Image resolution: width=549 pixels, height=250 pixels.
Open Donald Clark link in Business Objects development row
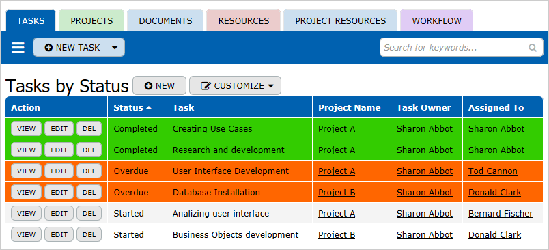coord(495,234)
